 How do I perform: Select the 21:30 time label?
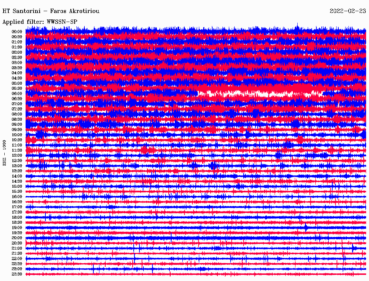17,254
